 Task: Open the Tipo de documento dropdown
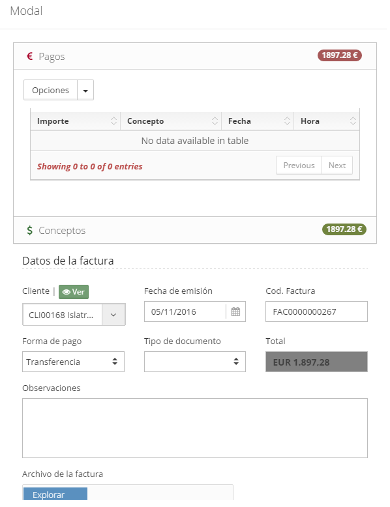point(195,362)
